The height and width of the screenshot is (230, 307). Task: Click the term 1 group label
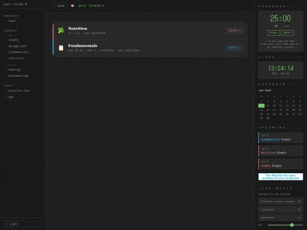point(11,35)
